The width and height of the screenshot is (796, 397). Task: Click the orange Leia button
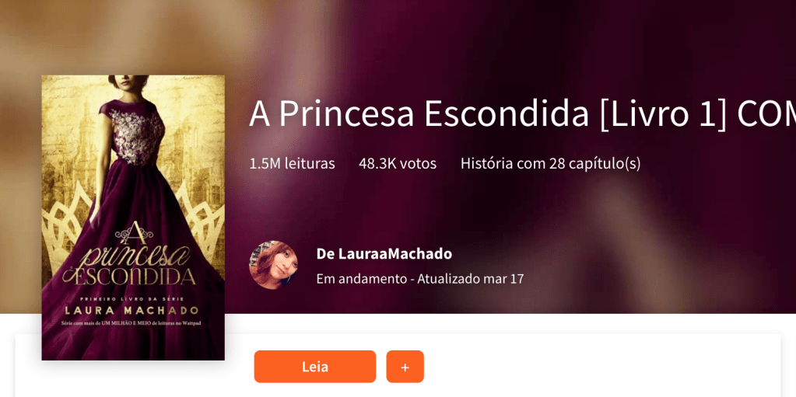tap(315, 367)
